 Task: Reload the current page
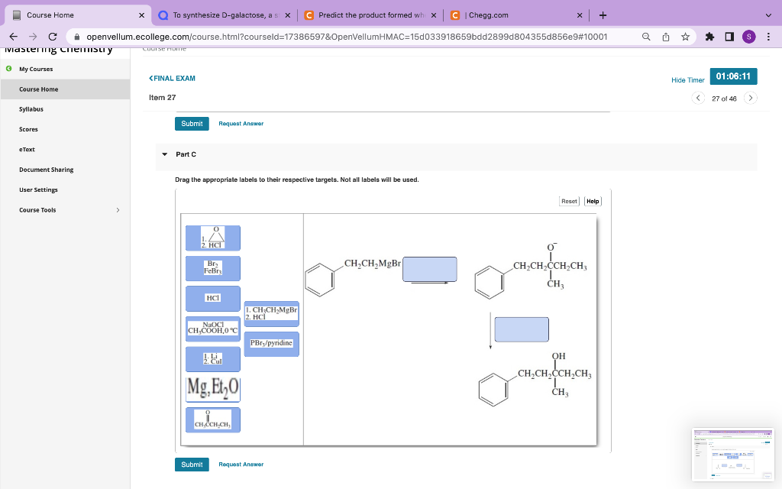(53, 37)
